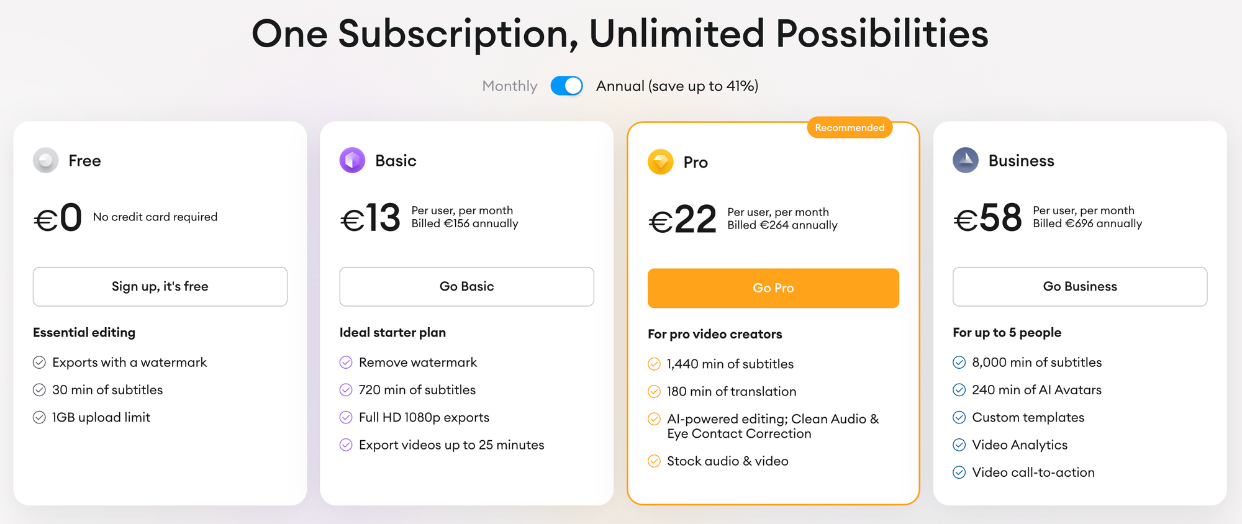The width and height of the screenshot is (1242, 524).
Task: Click the checkmark beside Custom templates
Action: (959, 417)
